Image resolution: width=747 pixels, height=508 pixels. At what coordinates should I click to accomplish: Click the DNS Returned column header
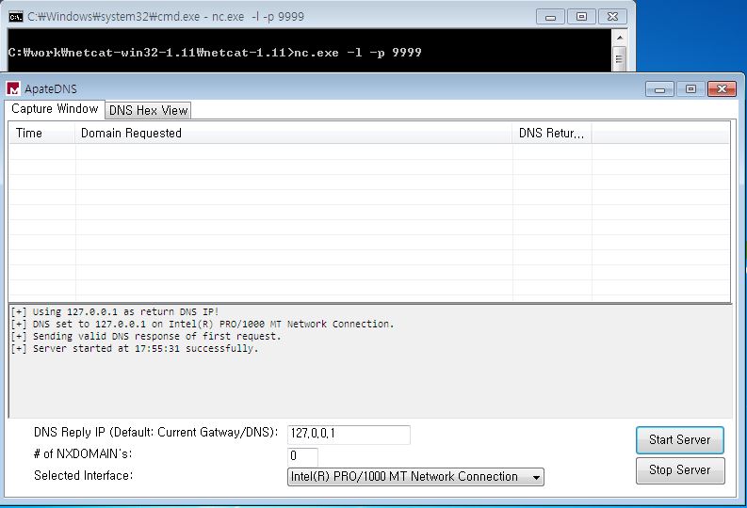pos(552,134)
